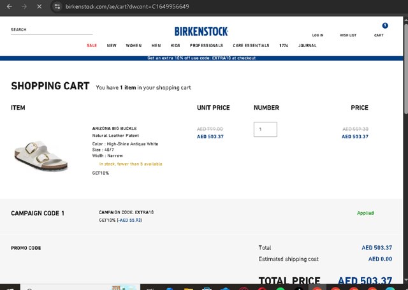Open the CART link in header
The width and height of the screenshot is (408, 290).
[x=379, y=35]
